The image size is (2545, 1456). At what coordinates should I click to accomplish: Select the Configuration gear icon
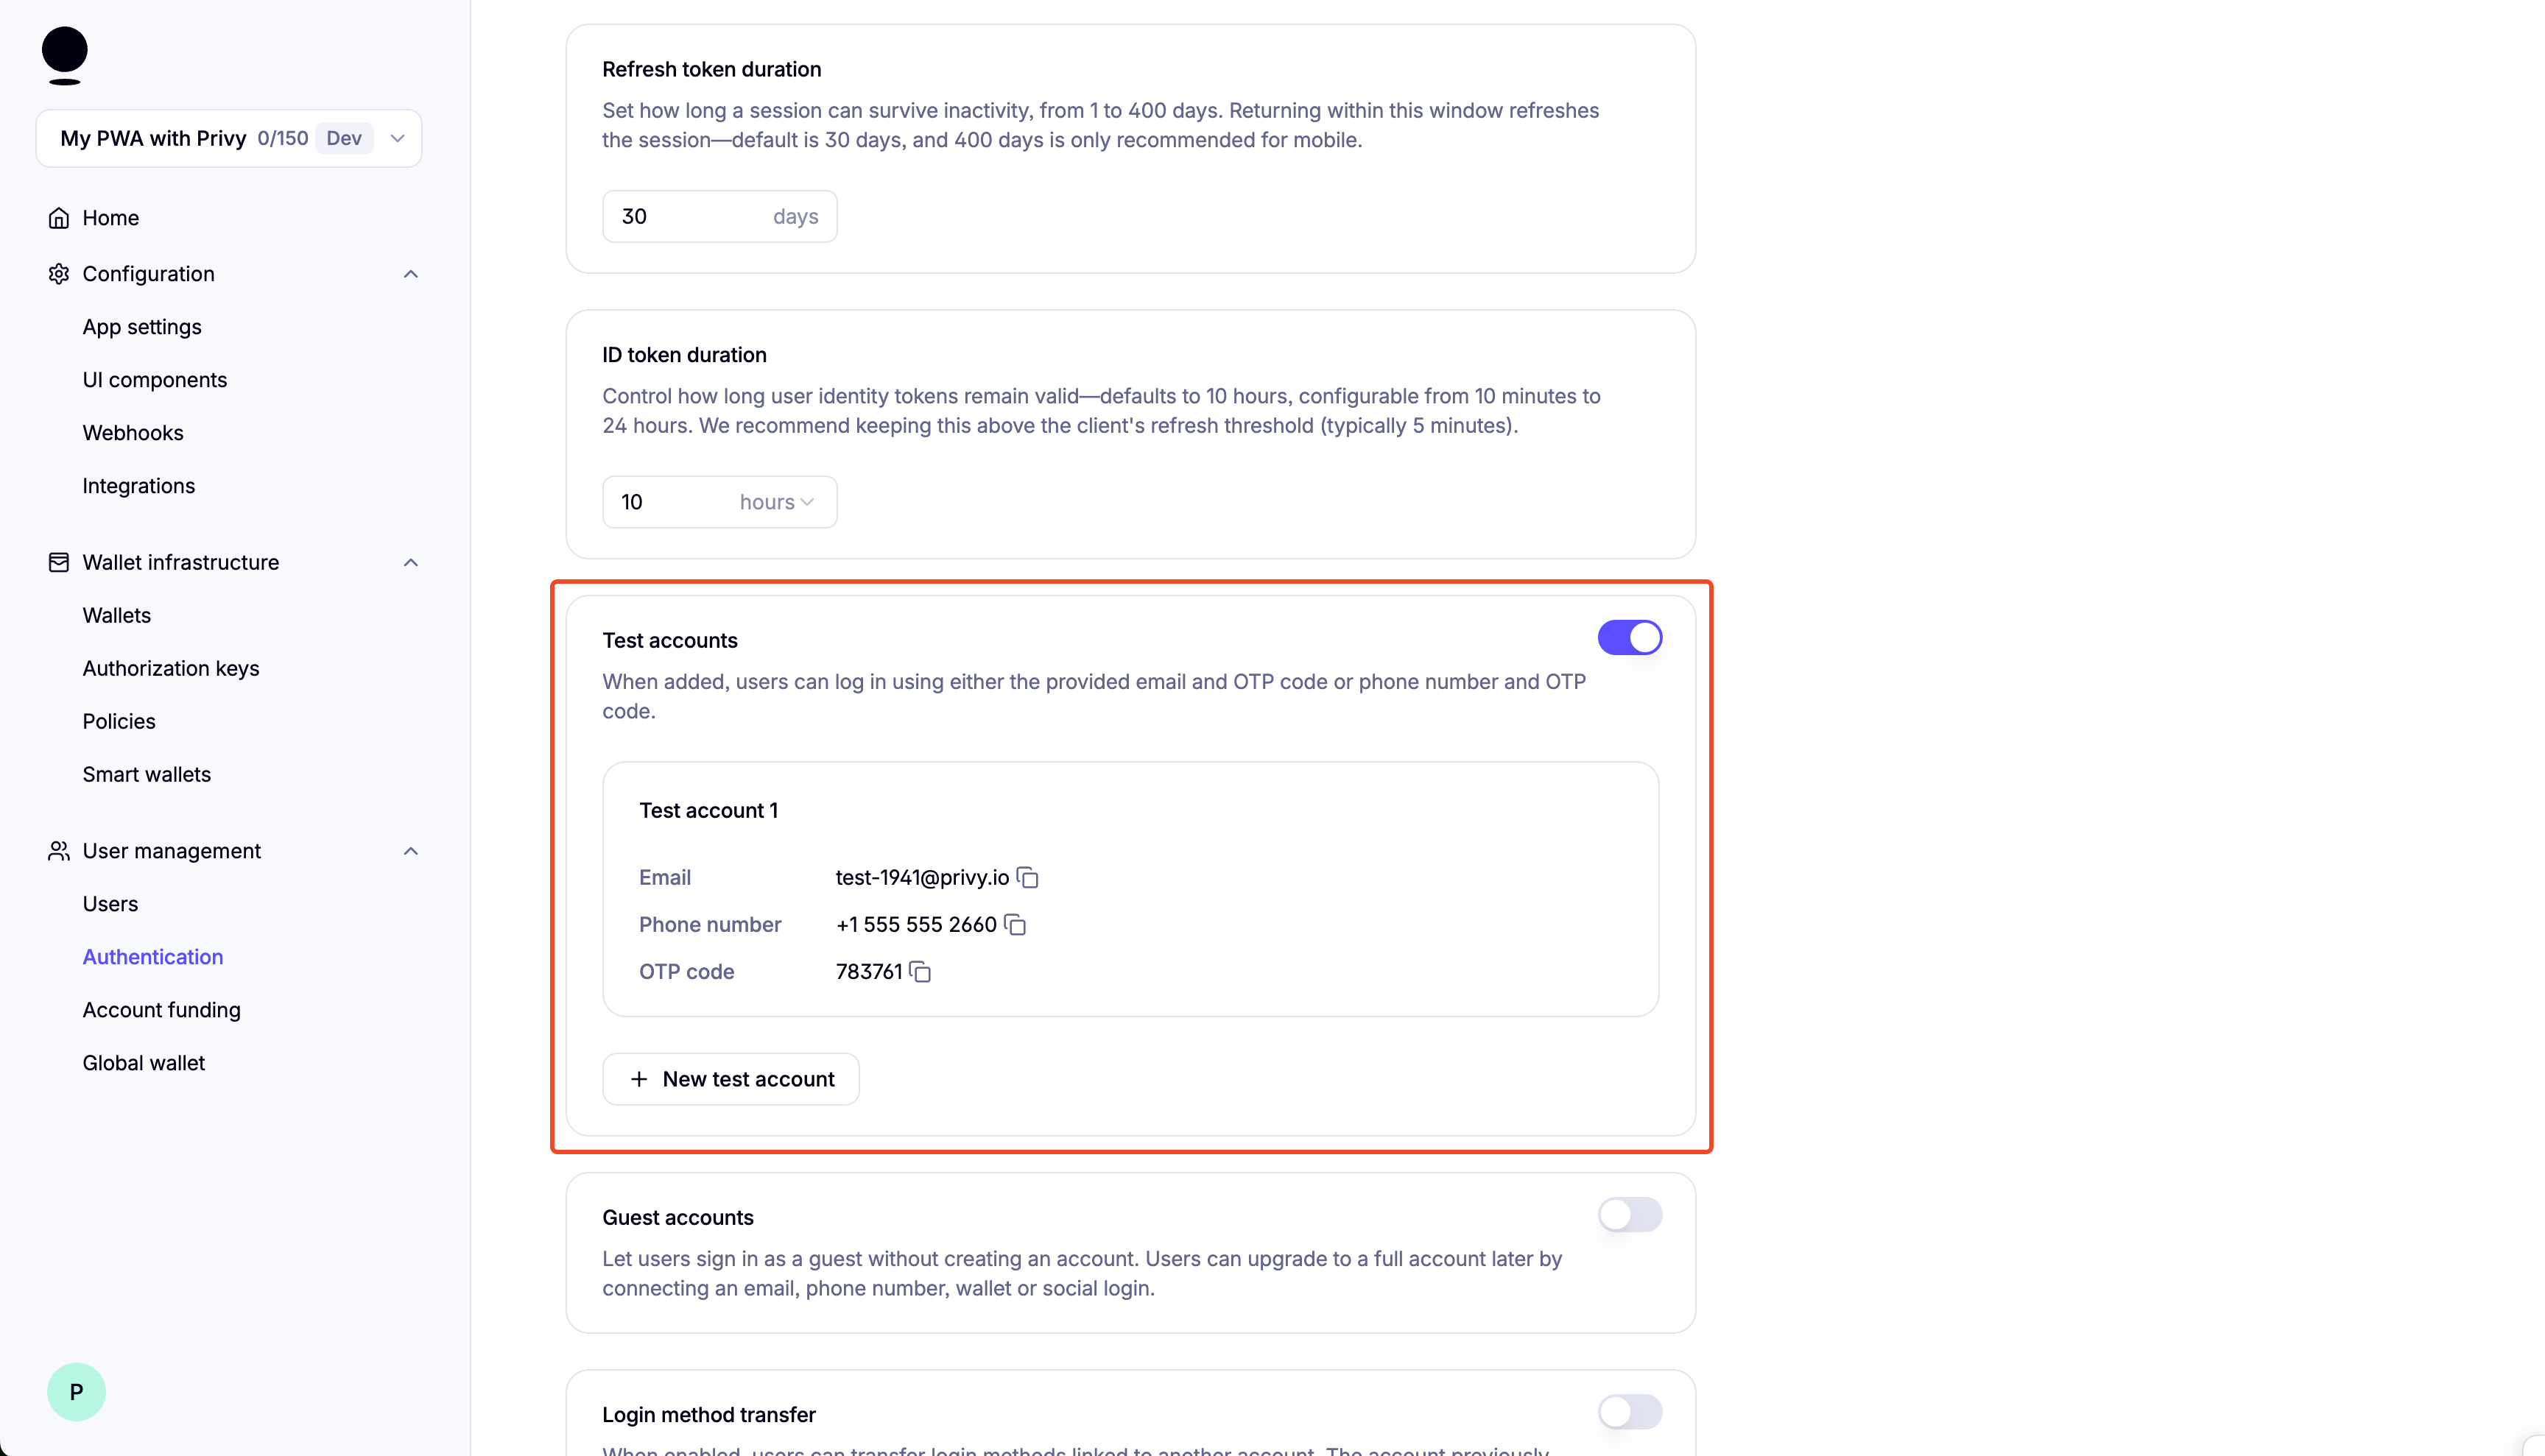pos(59,273)
